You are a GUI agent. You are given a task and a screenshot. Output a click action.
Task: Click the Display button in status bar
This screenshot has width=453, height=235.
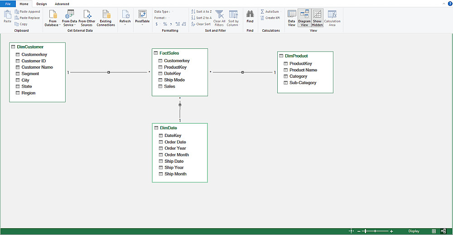[414, 231]
